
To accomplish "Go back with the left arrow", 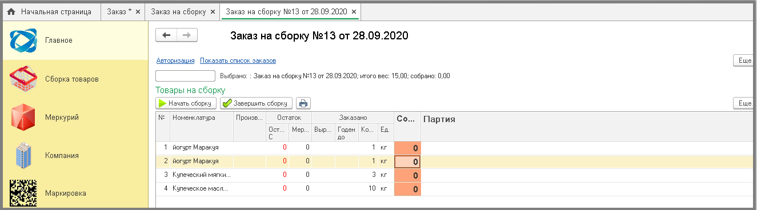I will tap(166, 35).
